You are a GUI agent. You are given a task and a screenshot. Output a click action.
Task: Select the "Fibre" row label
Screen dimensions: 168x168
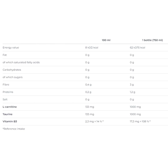(6, 85)
